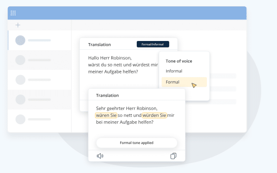Select the fourth contact avatar in sidebar
This screenshot has width=277, height=173.
click(x=20, y=100)
